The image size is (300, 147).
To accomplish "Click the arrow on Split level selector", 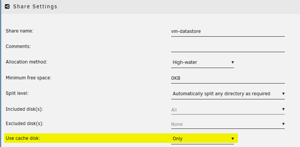I will coord(283,94).
